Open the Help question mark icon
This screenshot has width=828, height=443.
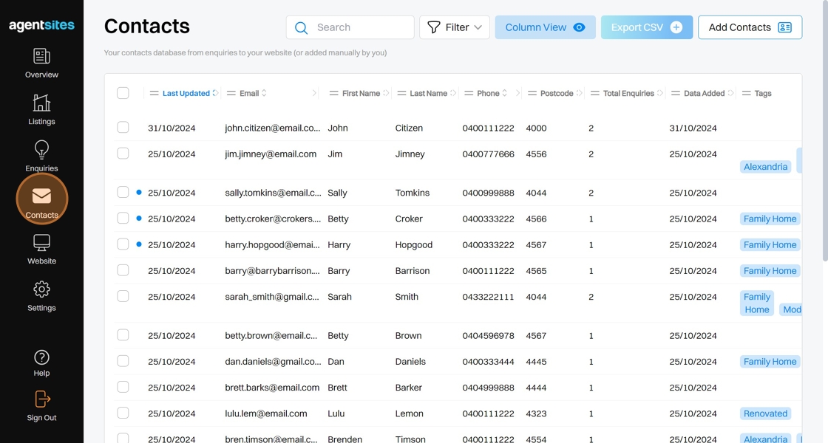point(41,357)
